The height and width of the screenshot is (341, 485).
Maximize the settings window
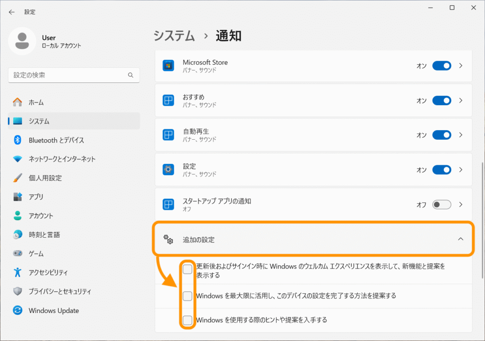coord(452,8)
